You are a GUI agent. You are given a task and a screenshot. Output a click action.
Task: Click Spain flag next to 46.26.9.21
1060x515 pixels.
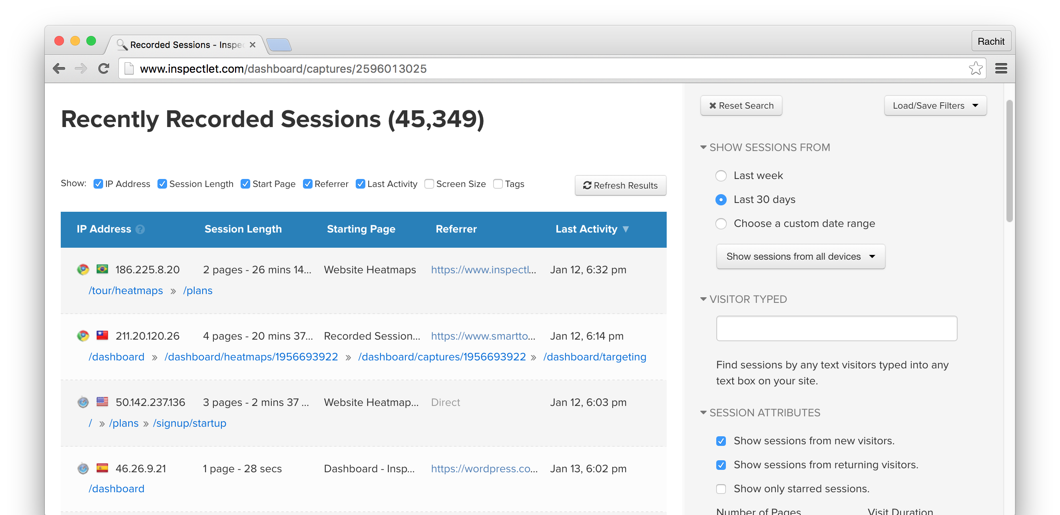[x=102, y=468]
